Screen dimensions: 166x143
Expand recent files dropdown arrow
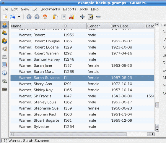coord(19,17)
